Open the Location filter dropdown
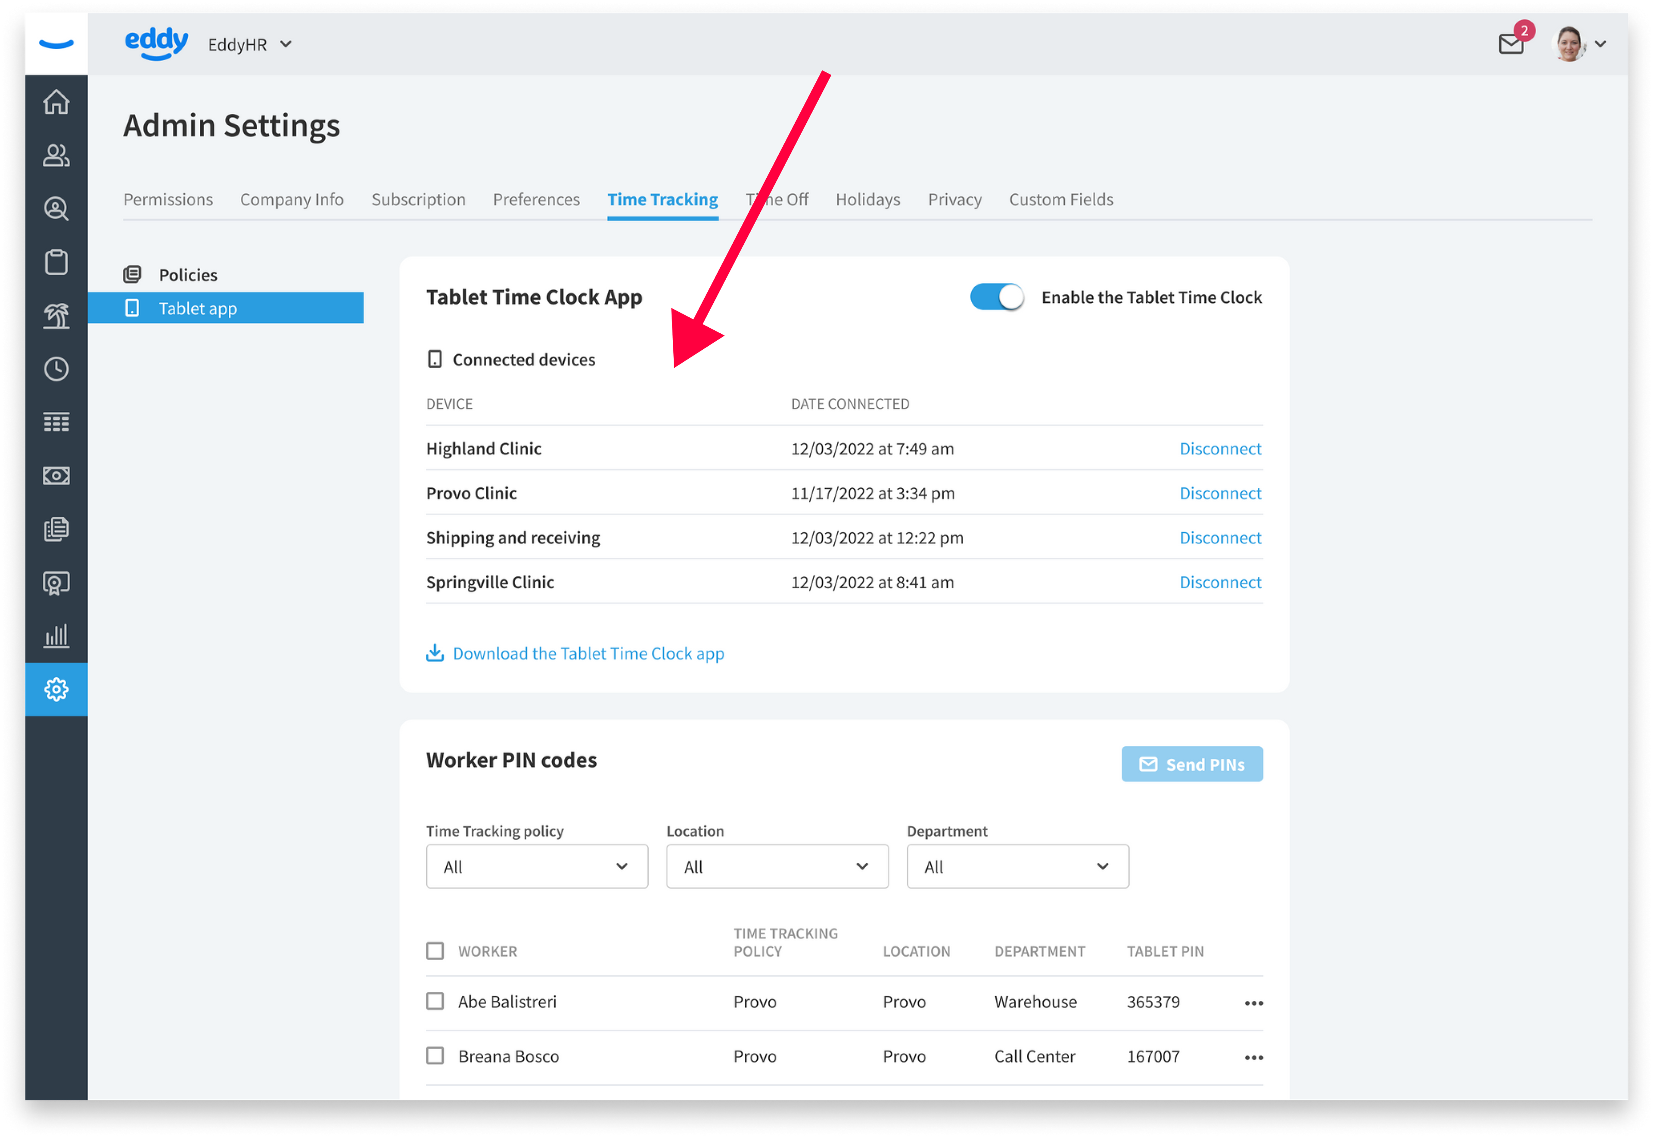 pyautogui.click(x=777, y=866)
